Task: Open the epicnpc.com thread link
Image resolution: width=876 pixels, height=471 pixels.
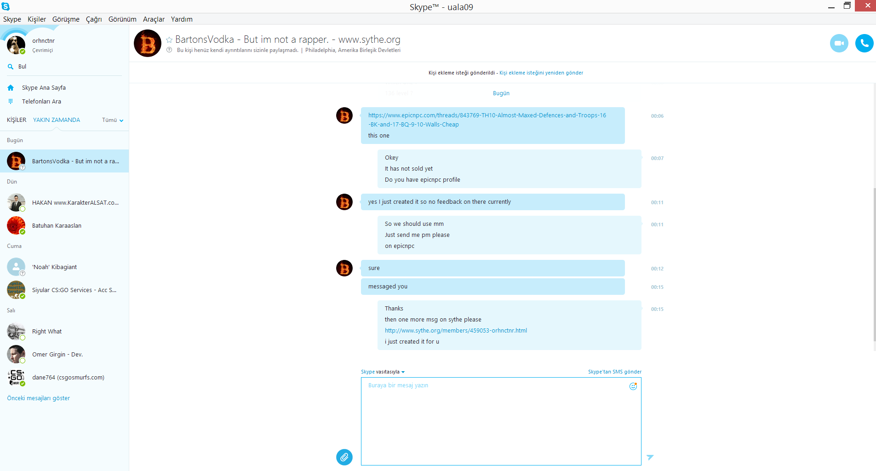Action: tap(487, 120)
